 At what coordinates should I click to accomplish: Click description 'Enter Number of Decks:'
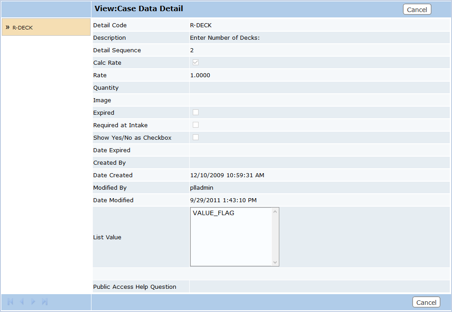click(x=225, y=38)
